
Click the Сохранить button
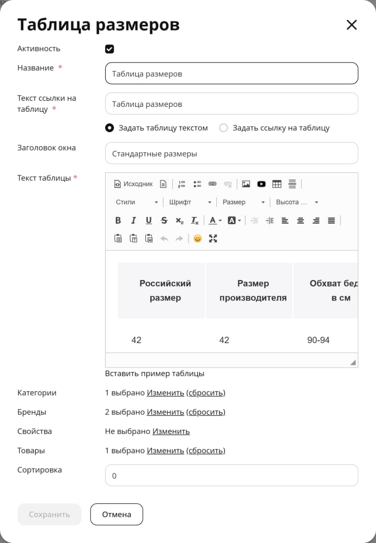pyautogui.click(x=49, y=514)
